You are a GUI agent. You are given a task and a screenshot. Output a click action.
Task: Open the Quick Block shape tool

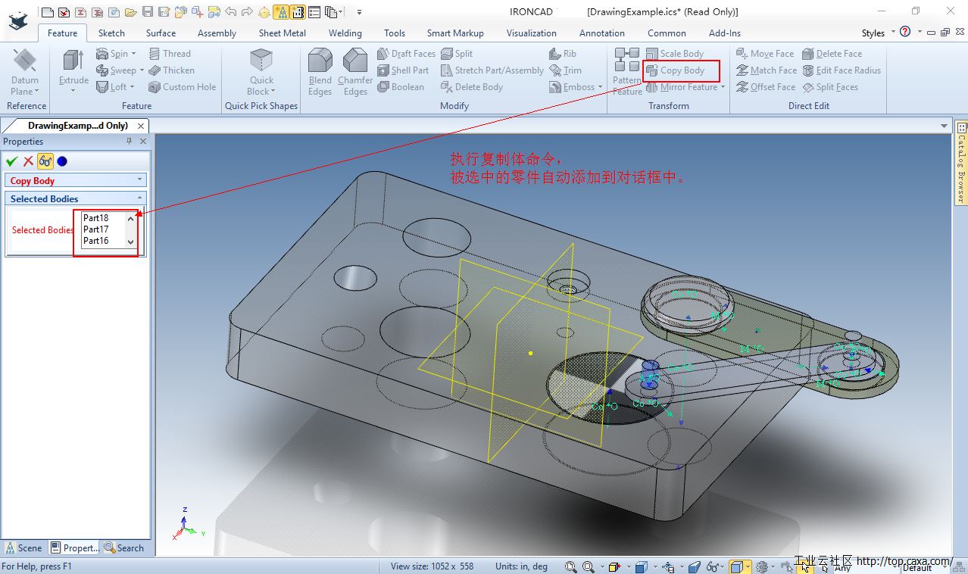coord(261,61)
